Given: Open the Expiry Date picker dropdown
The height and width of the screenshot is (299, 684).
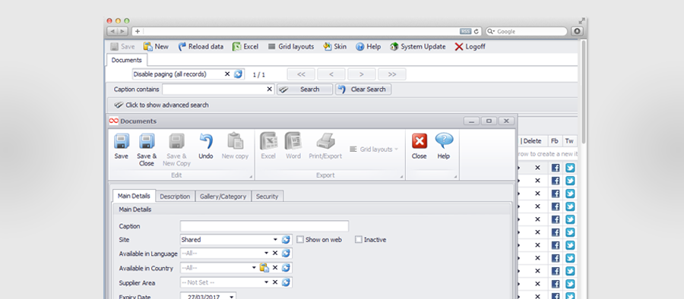Looking at the screenshot, I should [x=231, y=297].
